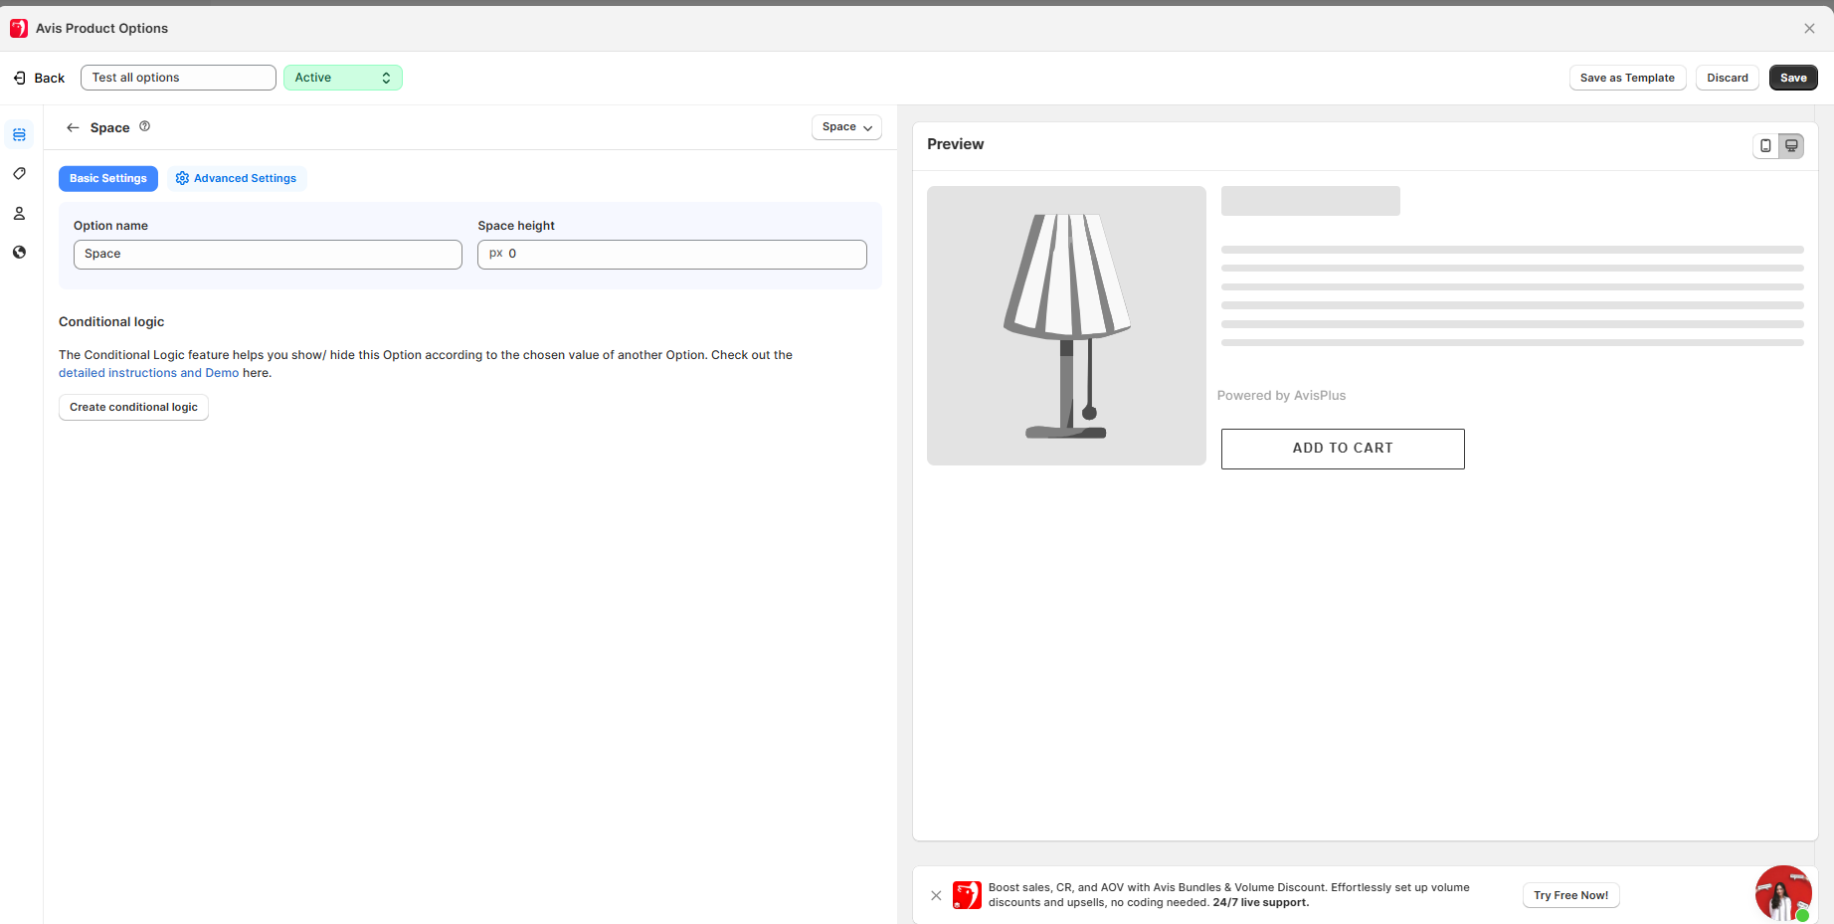Open the tag icon in sidebar
The image size is (1834, 924).
click(19, 174)
